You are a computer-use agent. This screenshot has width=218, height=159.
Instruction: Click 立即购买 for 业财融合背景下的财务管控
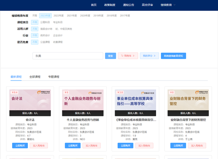(x=178, y=145)
